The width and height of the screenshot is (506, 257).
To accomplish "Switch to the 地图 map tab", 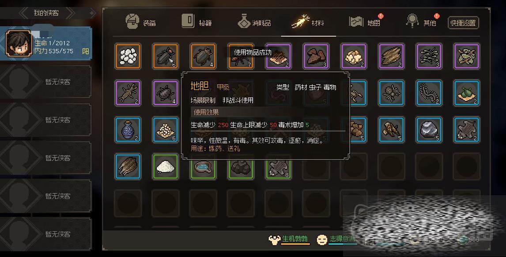I will (x=365, y=22).
